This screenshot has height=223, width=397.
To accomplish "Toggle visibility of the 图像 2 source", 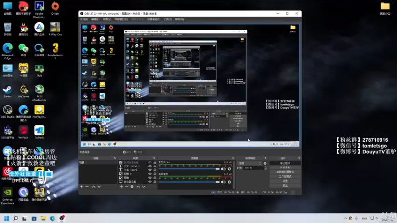I will click(x=150, y=174).
